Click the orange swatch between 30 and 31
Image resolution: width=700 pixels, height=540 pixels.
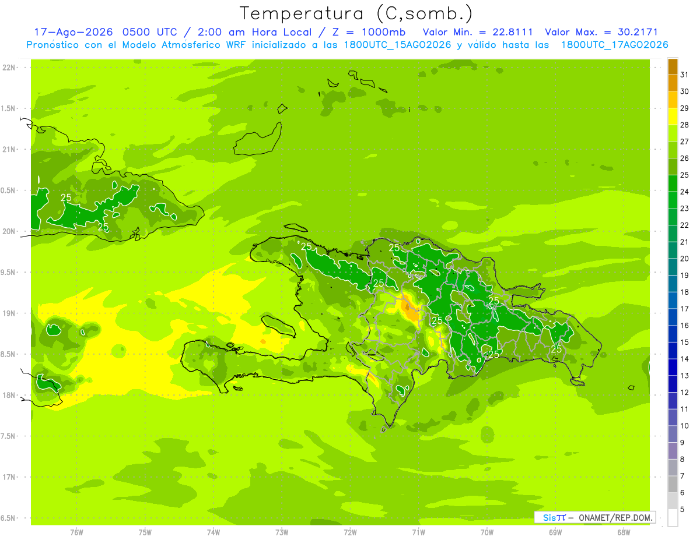[x=673, y=83]
